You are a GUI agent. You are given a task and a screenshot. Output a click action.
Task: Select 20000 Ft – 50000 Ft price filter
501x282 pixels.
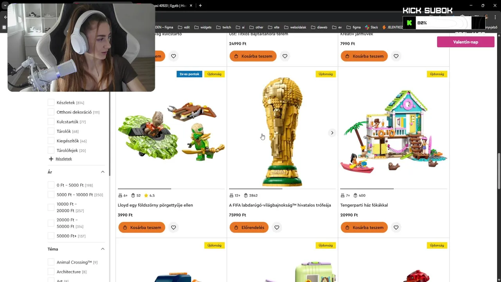click(x=51, y=223)
